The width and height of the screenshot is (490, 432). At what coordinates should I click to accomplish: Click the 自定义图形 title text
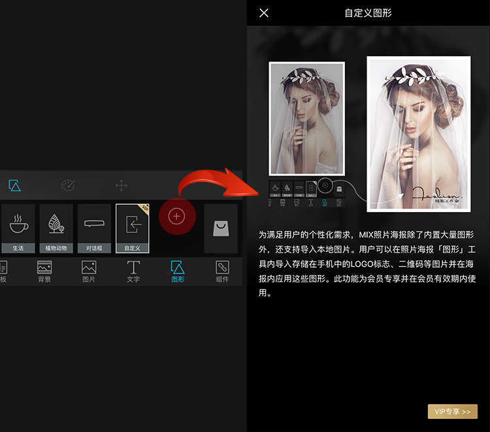pyautogui.click(x=368, y=13)
